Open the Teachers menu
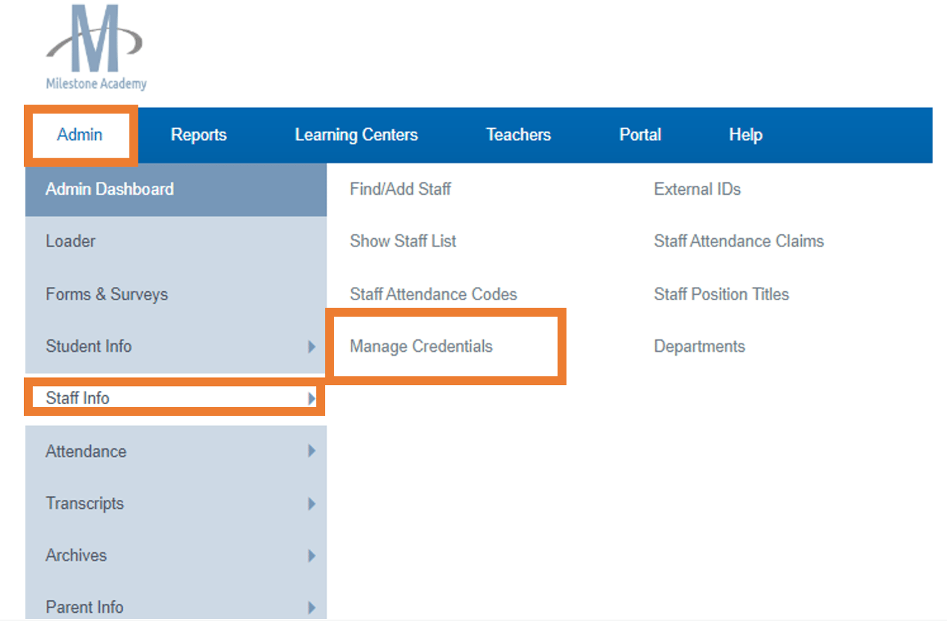 [518, 135]
